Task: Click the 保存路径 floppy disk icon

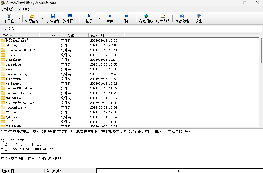Action: pos(53,16)
